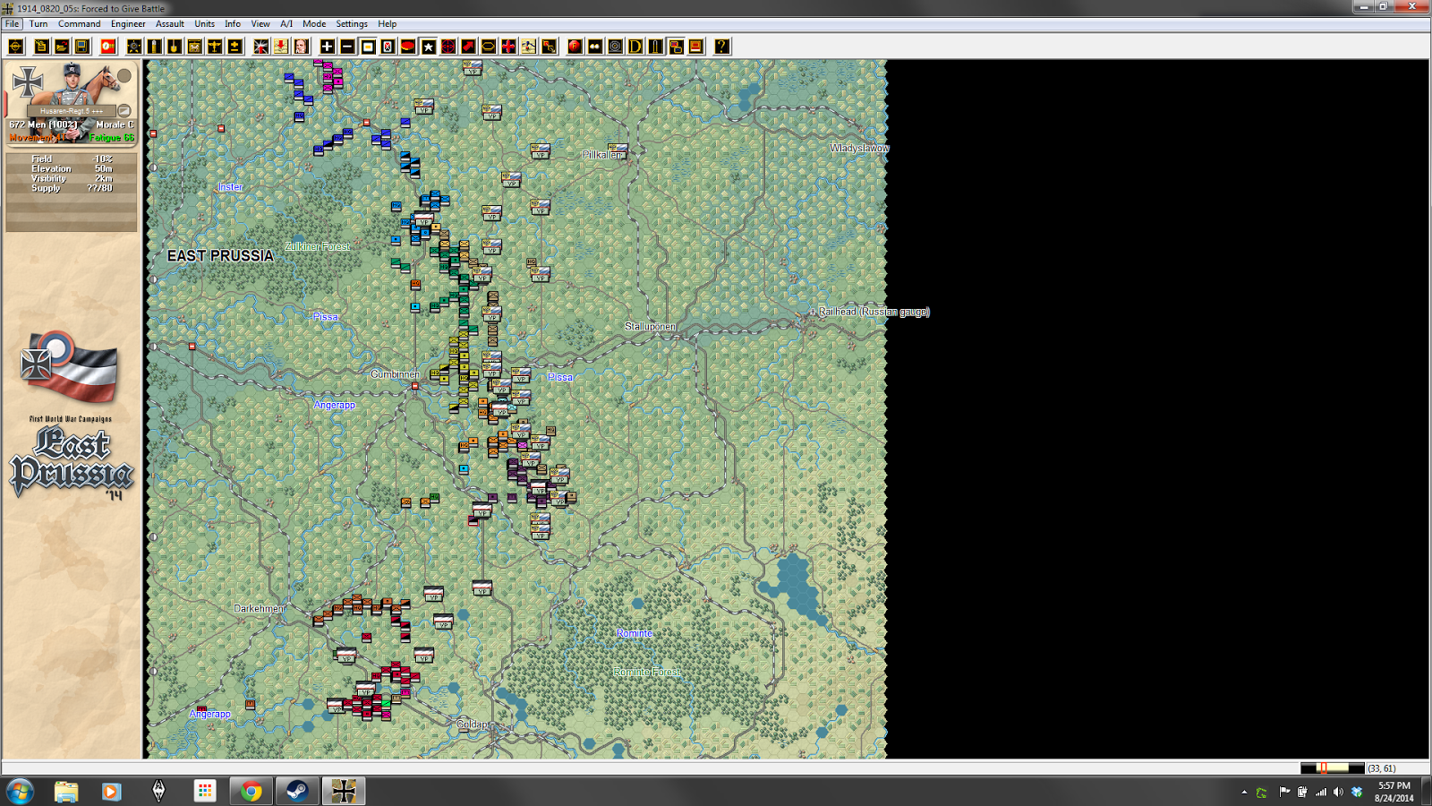This screenshot has height=806, width=1432.
Task: Open Windows Explorer from the taskbar
Action: pos(66,791)
